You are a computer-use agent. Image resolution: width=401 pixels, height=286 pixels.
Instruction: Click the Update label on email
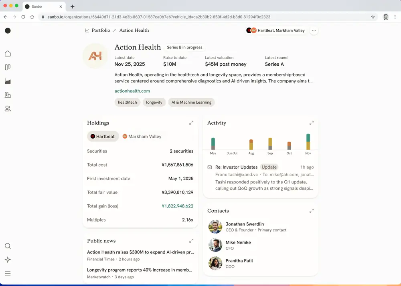(x=269, y=167)
